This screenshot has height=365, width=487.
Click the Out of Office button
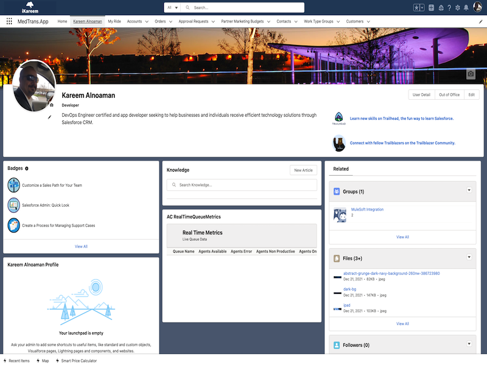(x=449, y=95)
